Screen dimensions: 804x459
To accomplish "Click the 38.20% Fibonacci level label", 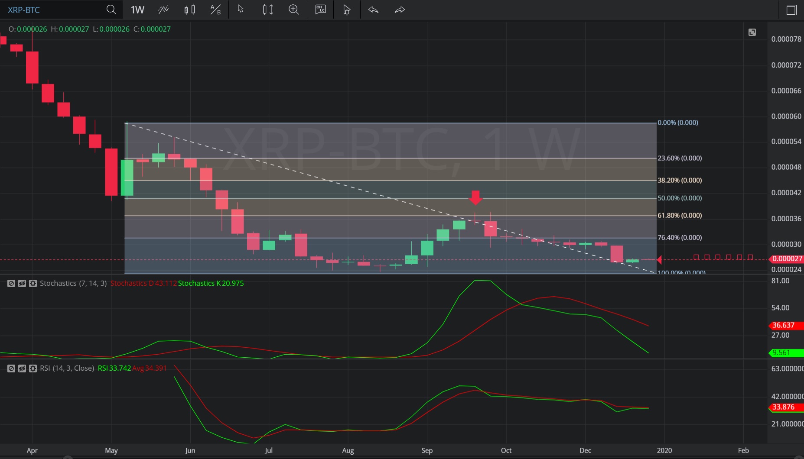I will (680, 180).
